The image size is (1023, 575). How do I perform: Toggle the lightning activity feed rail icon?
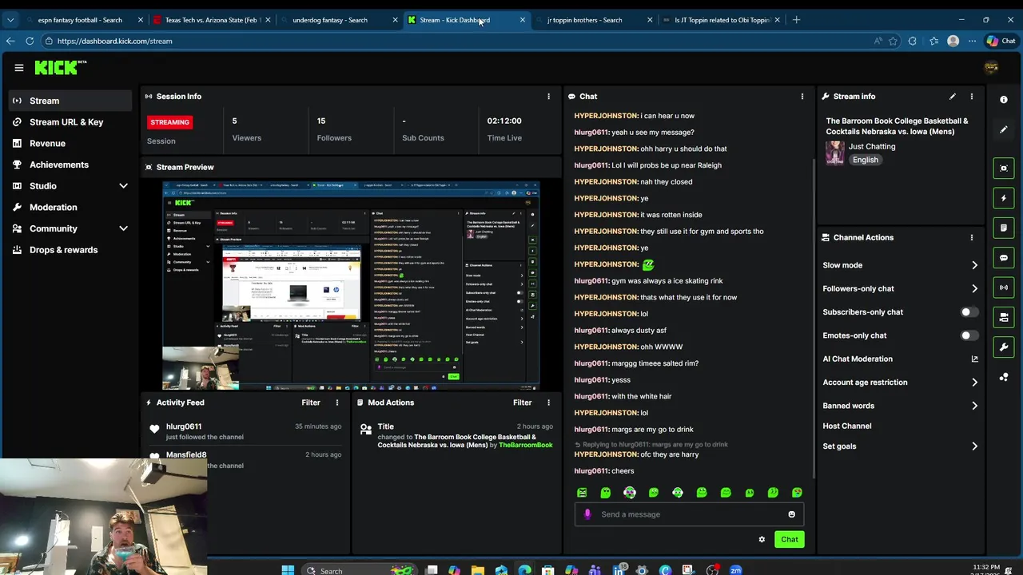pos(1004,198)
